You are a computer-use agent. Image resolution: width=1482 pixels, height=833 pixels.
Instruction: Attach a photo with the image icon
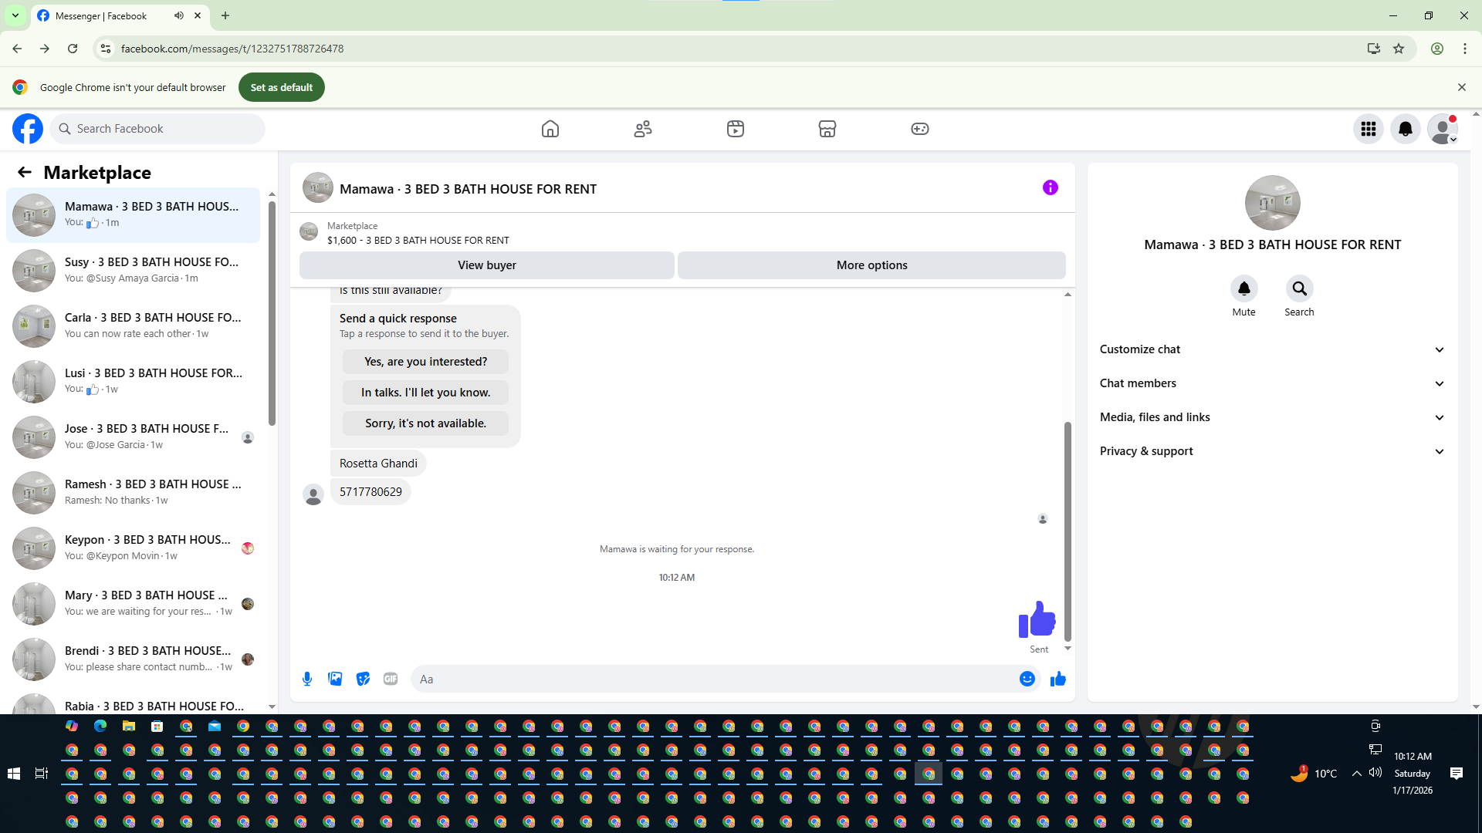(x=335, y=679)
